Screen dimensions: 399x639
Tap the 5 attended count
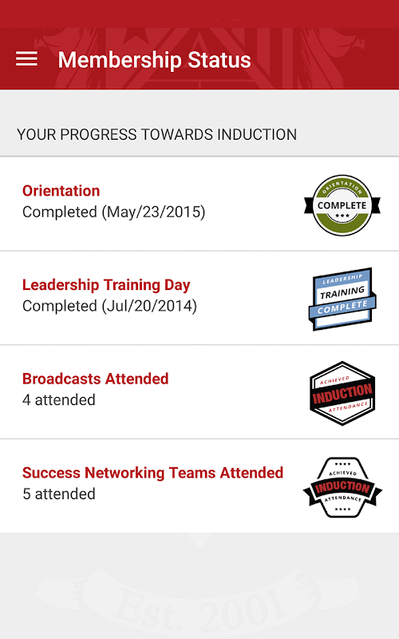pyautogui.click(x=59, y=494)
